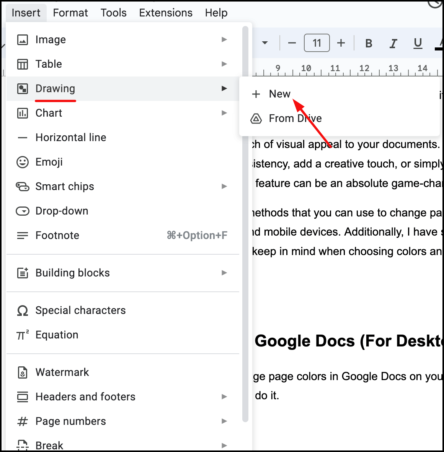This screenshot has width=444, height=452.
Task: Choose New from the Drawing submenu
Action: point(340,94)
